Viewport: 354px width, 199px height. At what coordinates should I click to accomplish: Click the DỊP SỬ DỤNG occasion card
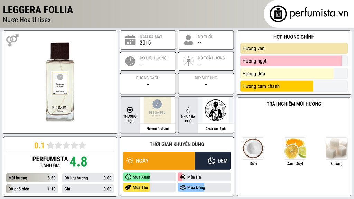pyautogui.click(x=206, y=84)
